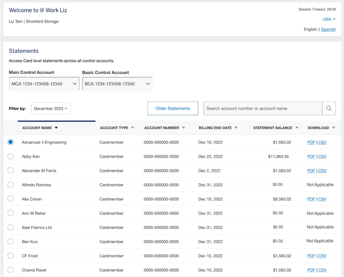Expand the December 2023 filter dropdown
This screenshot has width=344, height=277.
pos(51,108)
